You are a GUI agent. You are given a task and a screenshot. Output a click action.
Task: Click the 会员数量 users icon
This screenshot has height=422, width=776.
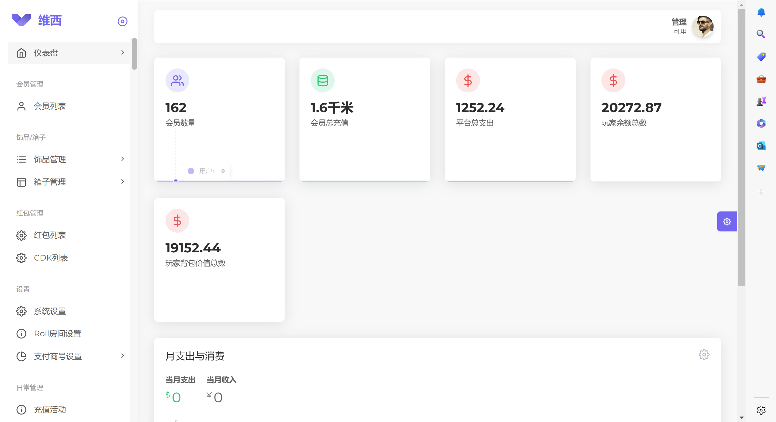[177, 81]
